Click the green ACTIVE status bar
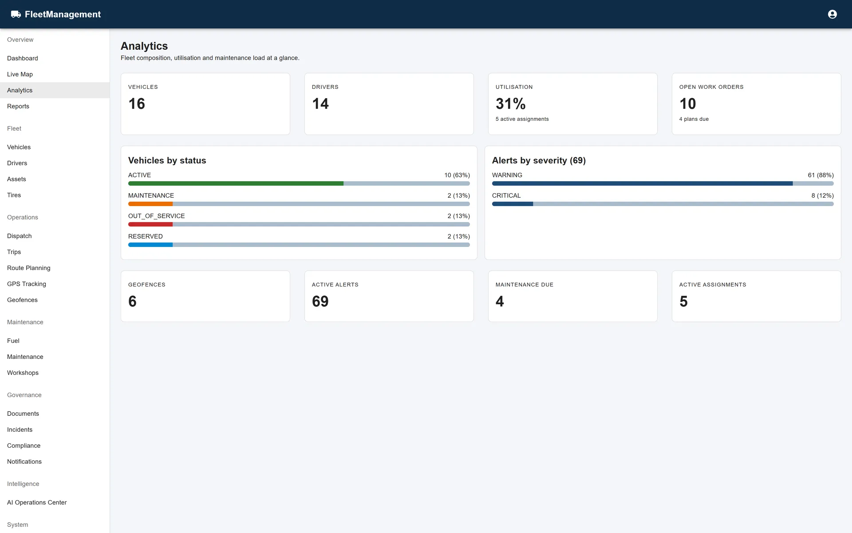Image resolution: width=852 pixels, height=533 pixels. tap(299, 183)
